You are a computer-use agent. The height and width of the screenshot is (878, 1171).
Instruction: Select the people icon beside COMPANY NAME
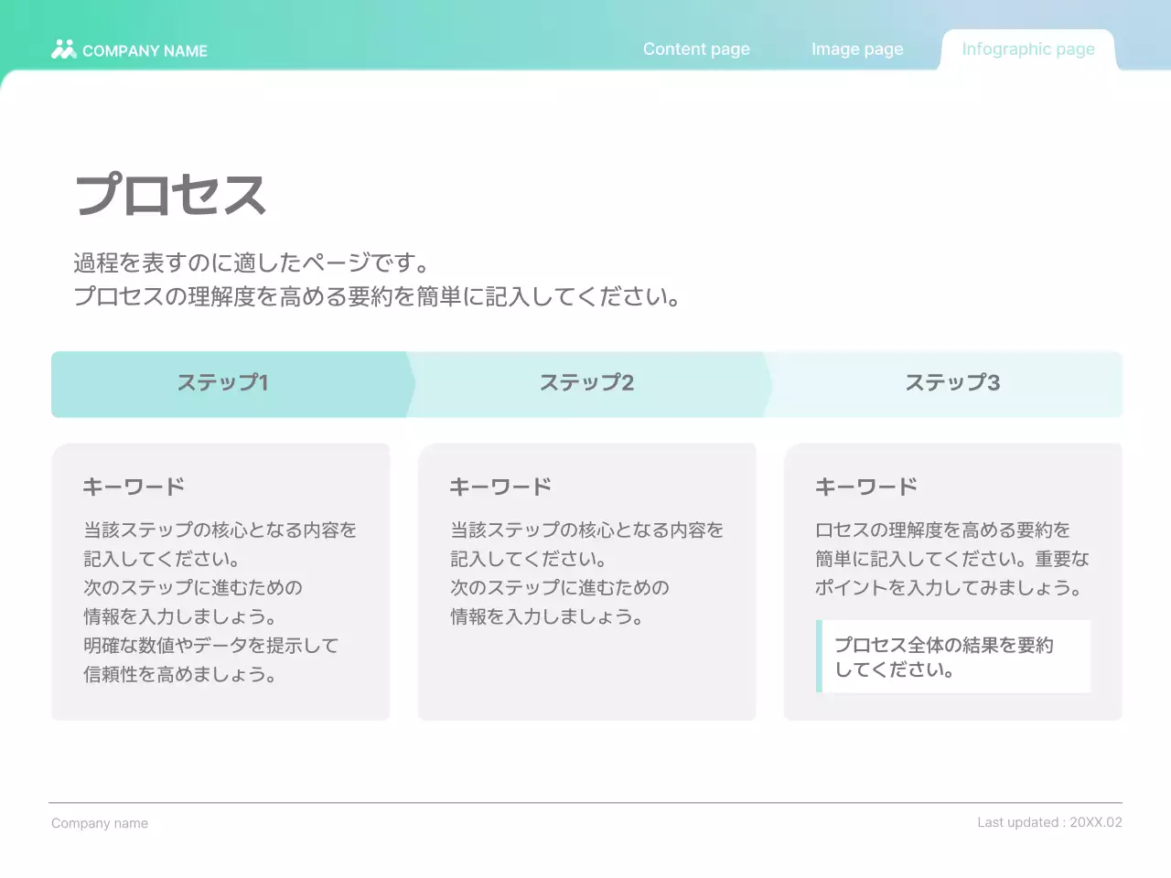[62, 50]
